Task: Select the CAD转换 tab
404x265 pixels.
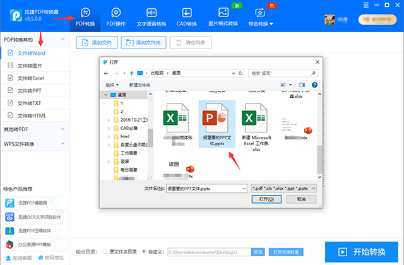Action: 187,17
